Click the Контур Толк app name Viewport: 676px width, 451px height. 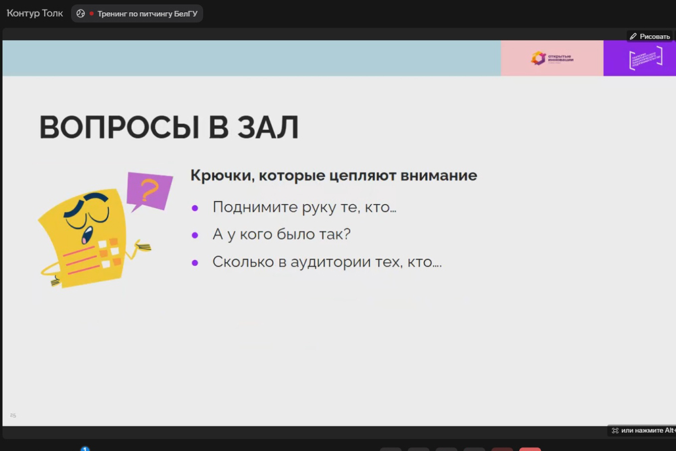point(34,14)
